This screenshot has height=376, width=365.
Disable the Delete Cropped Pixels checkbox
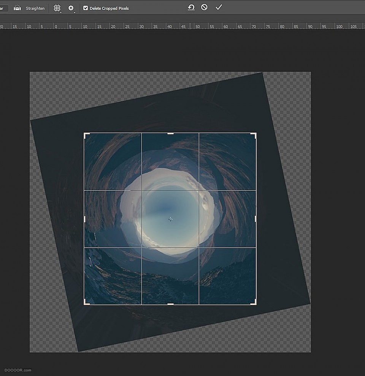[x=86, y=8]
